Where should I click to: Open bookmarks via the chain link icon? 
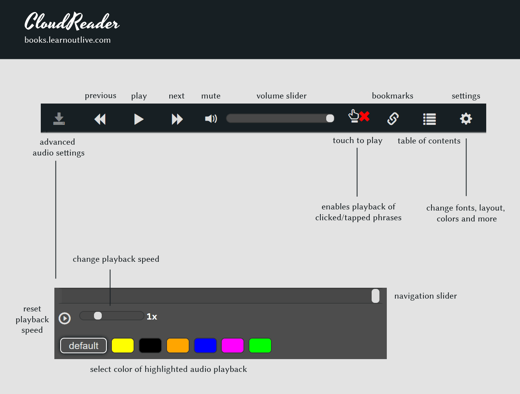coord(393,119)
